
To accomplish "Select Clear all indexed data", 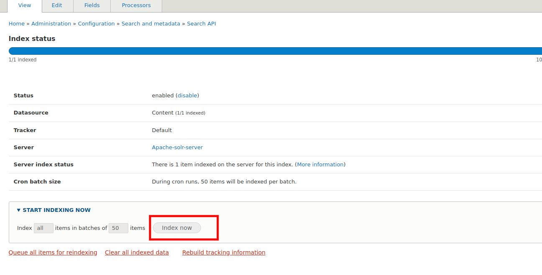I will [137, 252].
